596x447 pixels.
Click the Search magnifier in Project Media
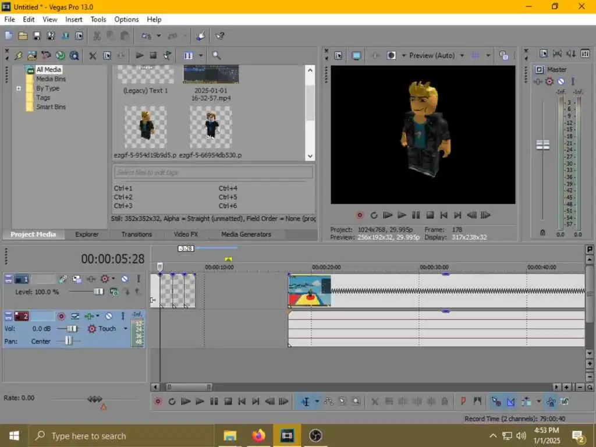217,56
